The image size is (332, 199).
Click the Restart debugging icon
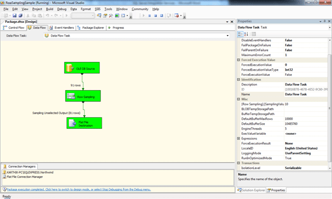click(162, 15)
